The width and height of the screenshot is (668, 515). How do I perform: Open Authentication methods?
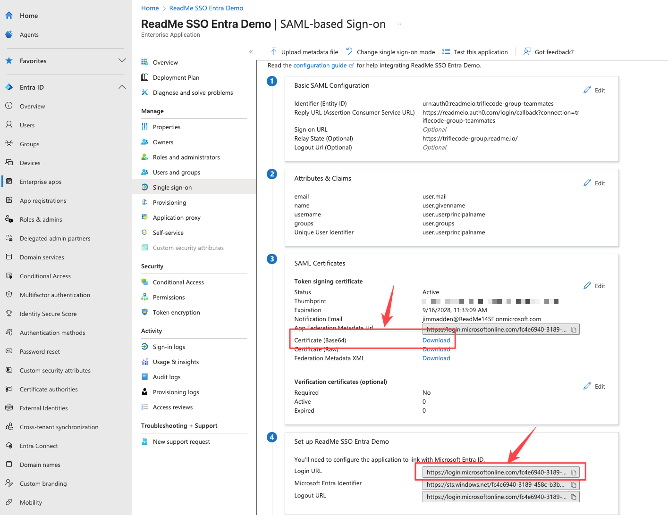coord(52,332)
